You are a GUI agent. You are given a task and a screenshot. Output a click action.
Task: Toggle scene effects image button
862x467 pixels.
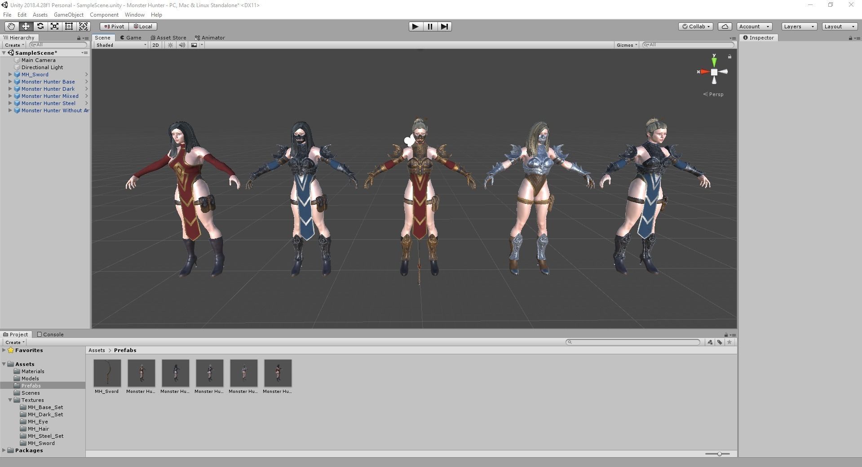point(194,45)
